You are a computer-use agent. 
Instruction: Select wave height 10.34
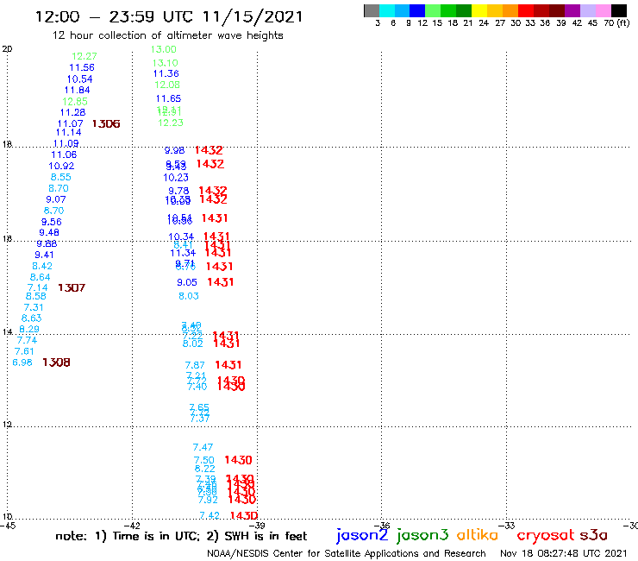pyautogui.click(x=181, y=236)
